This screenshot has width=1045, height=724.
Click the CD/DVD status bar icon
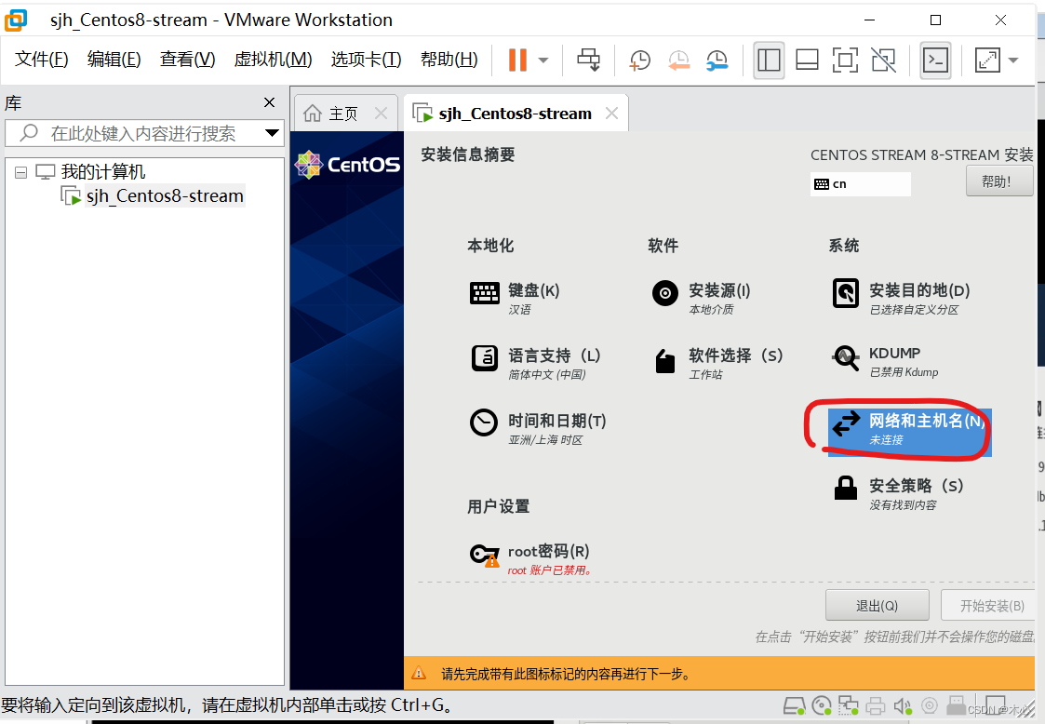click(822, 705)
